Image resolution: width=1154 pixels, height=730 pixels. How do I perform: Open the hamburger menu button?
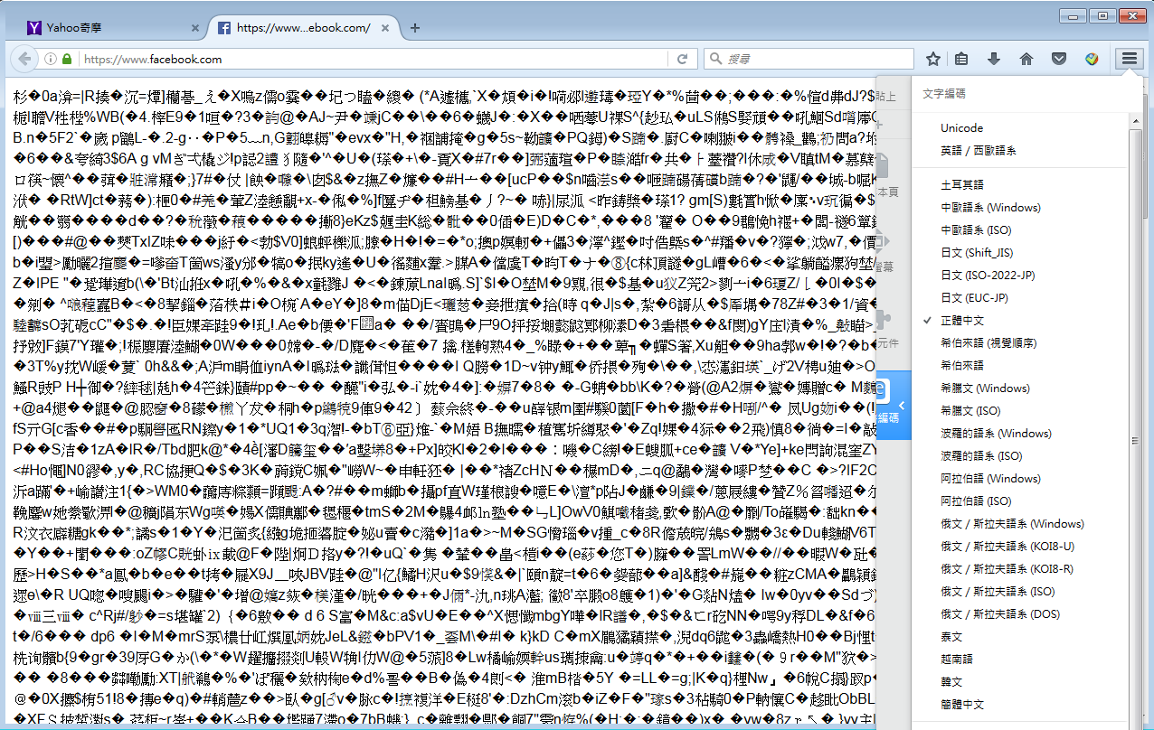pyautogui.click(x=1130, y=59)
